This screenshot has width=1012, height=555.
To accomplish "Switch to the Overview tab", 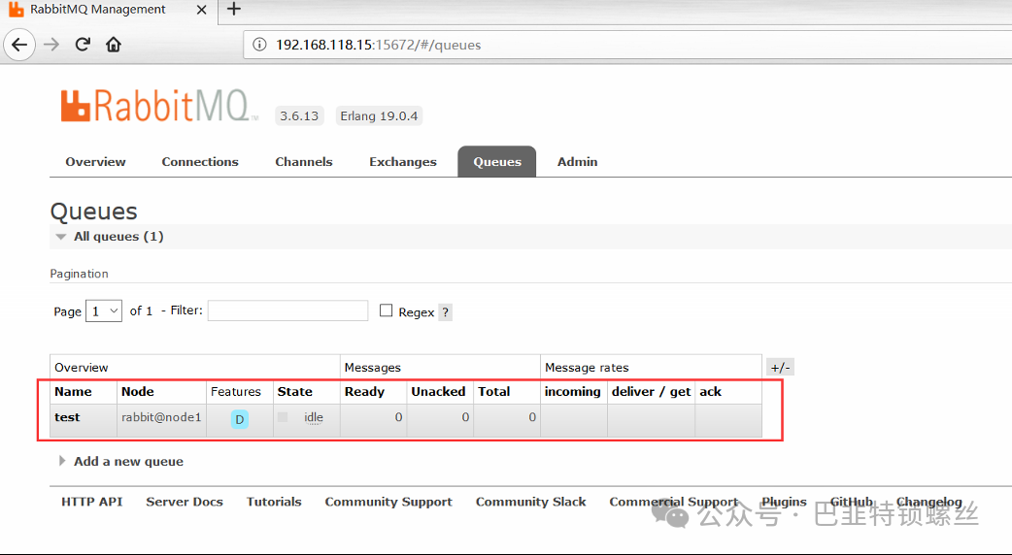I will coord(95,162).
